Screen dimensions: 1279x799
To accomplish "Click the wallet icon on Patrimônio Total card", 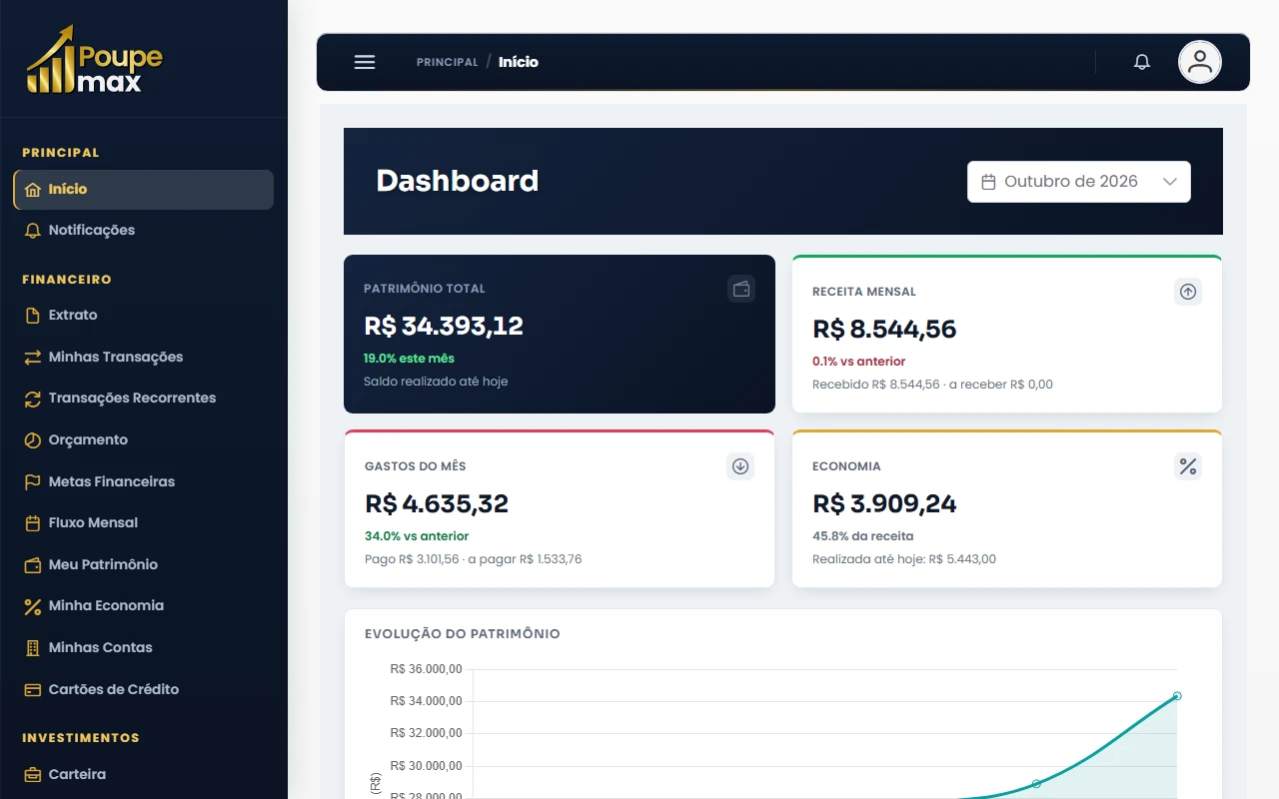I will (741, 289).
